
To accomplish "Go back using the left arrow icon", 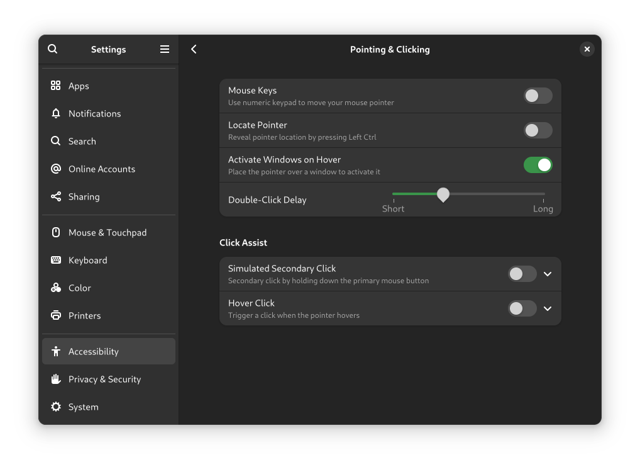I will (194, 49).
